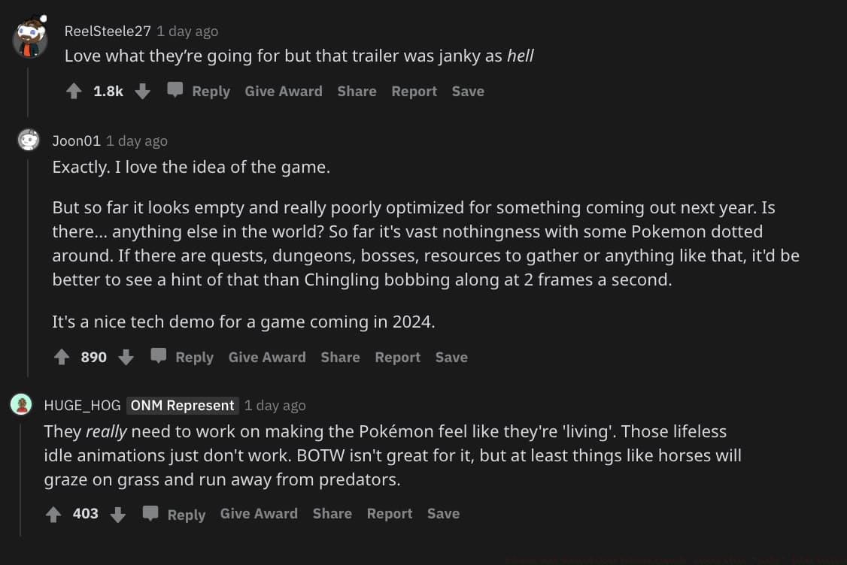Downvote HUGE_HOG's comment
The height and width of the screenshot is (565, 847).
tap(118, 515)
